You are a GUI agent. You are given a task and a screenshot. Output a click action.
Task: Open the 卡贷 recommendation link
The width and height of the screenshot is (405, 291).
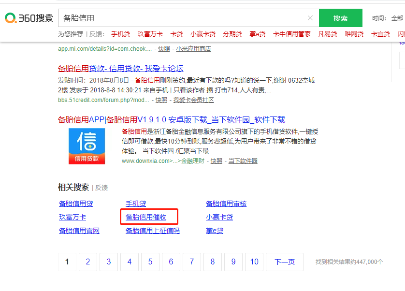176,34
